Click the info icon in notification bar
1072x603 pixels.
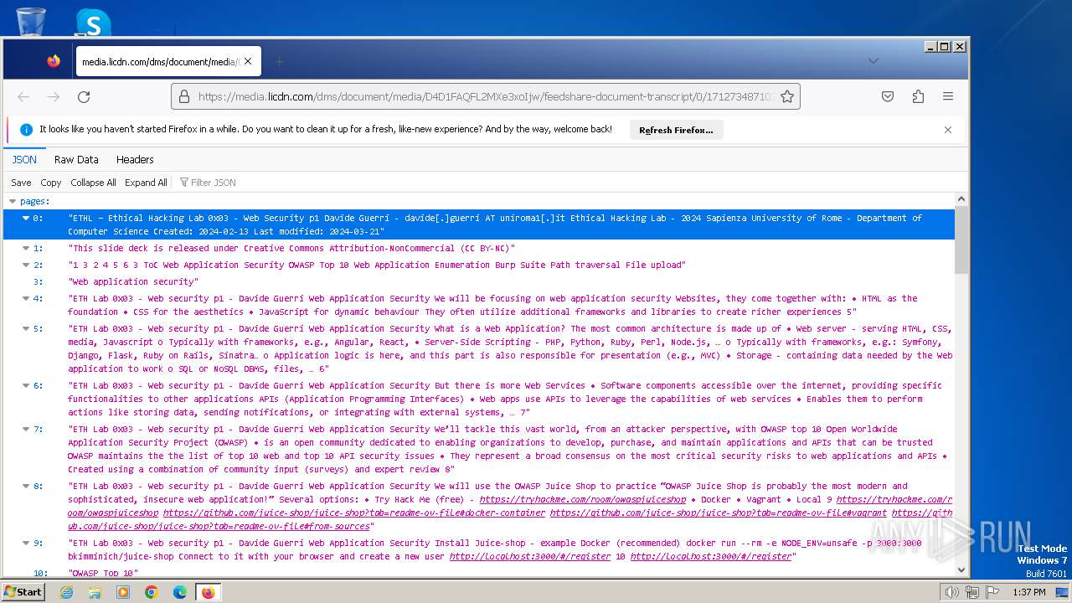pos(26,130)
